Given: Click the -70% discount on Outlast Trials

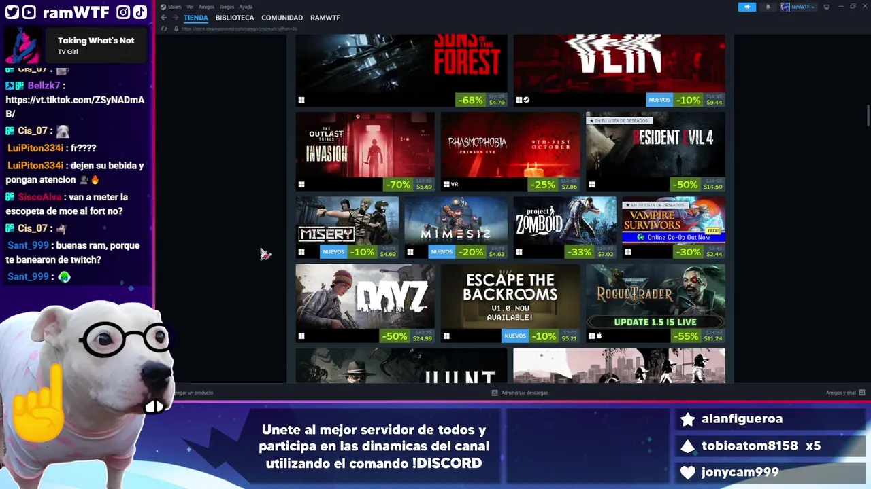Looking at the screenshot, I should (397, 185).
